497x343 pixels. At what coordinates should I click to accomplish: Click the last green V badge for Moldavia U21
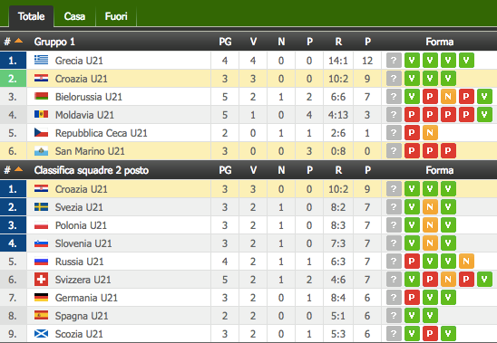(484, 115)
